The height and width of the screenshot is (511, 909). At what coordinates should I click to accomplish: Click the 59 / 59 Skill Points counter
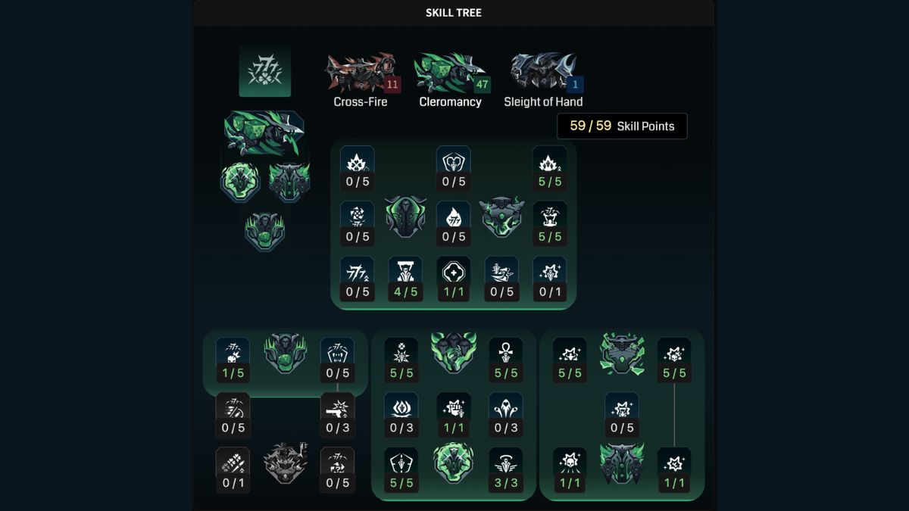point(622,126)
